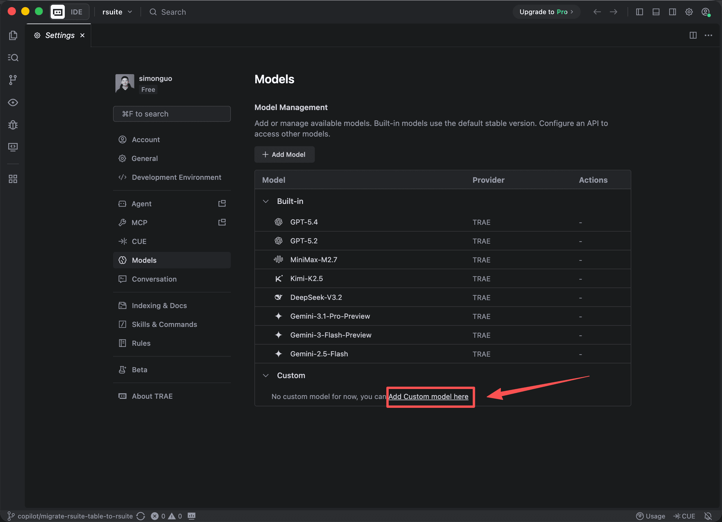Screen dimensions: 722x522
Task: Collapse the Custom models group
Action: point(266,376)
